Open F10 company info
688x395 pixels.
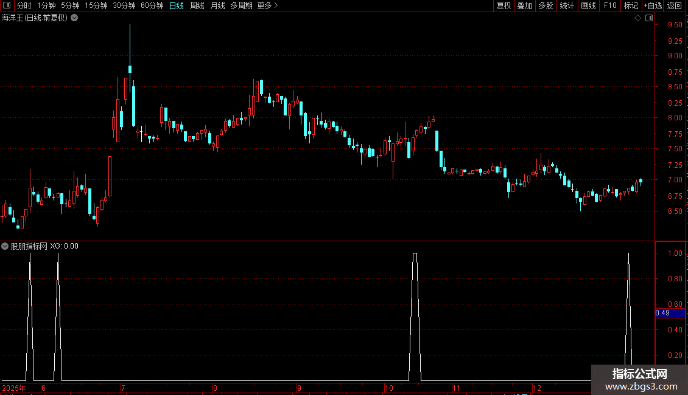(x=610, y=5)
